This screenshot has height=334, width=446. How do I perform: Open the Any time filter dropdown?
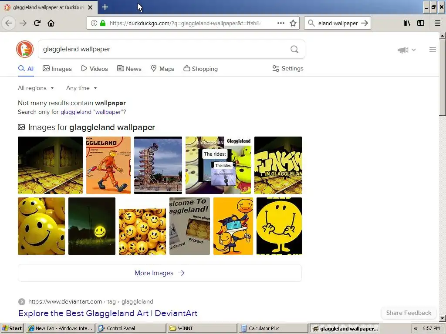point(81,88)
